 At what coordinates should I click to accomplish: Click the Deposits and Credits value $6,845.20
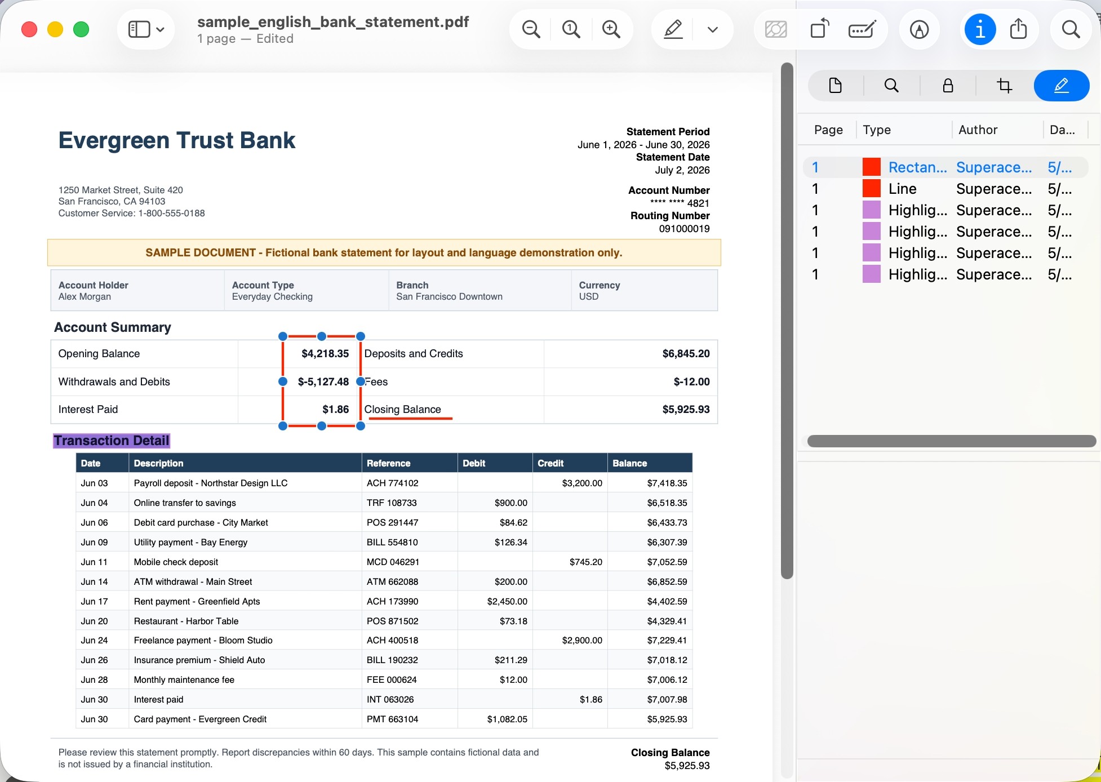[x=686, y=354]
